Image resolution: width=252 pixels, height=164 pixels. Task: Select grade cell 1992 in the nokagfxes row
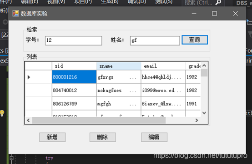[193, 90]
